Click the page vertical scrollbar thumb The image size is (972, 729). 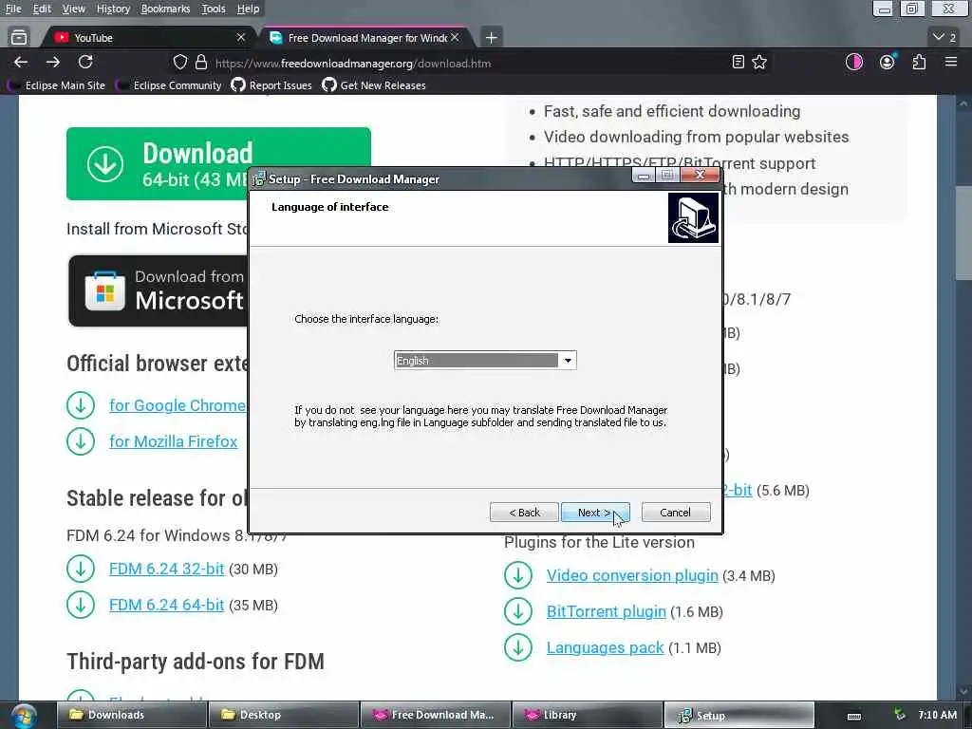click(x=963, y=233)
